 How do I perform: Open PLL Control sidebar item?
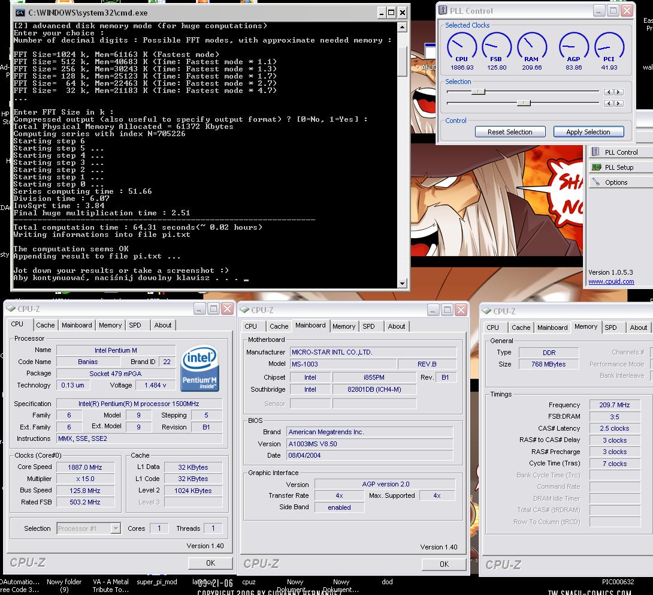(x=620, y=152)
